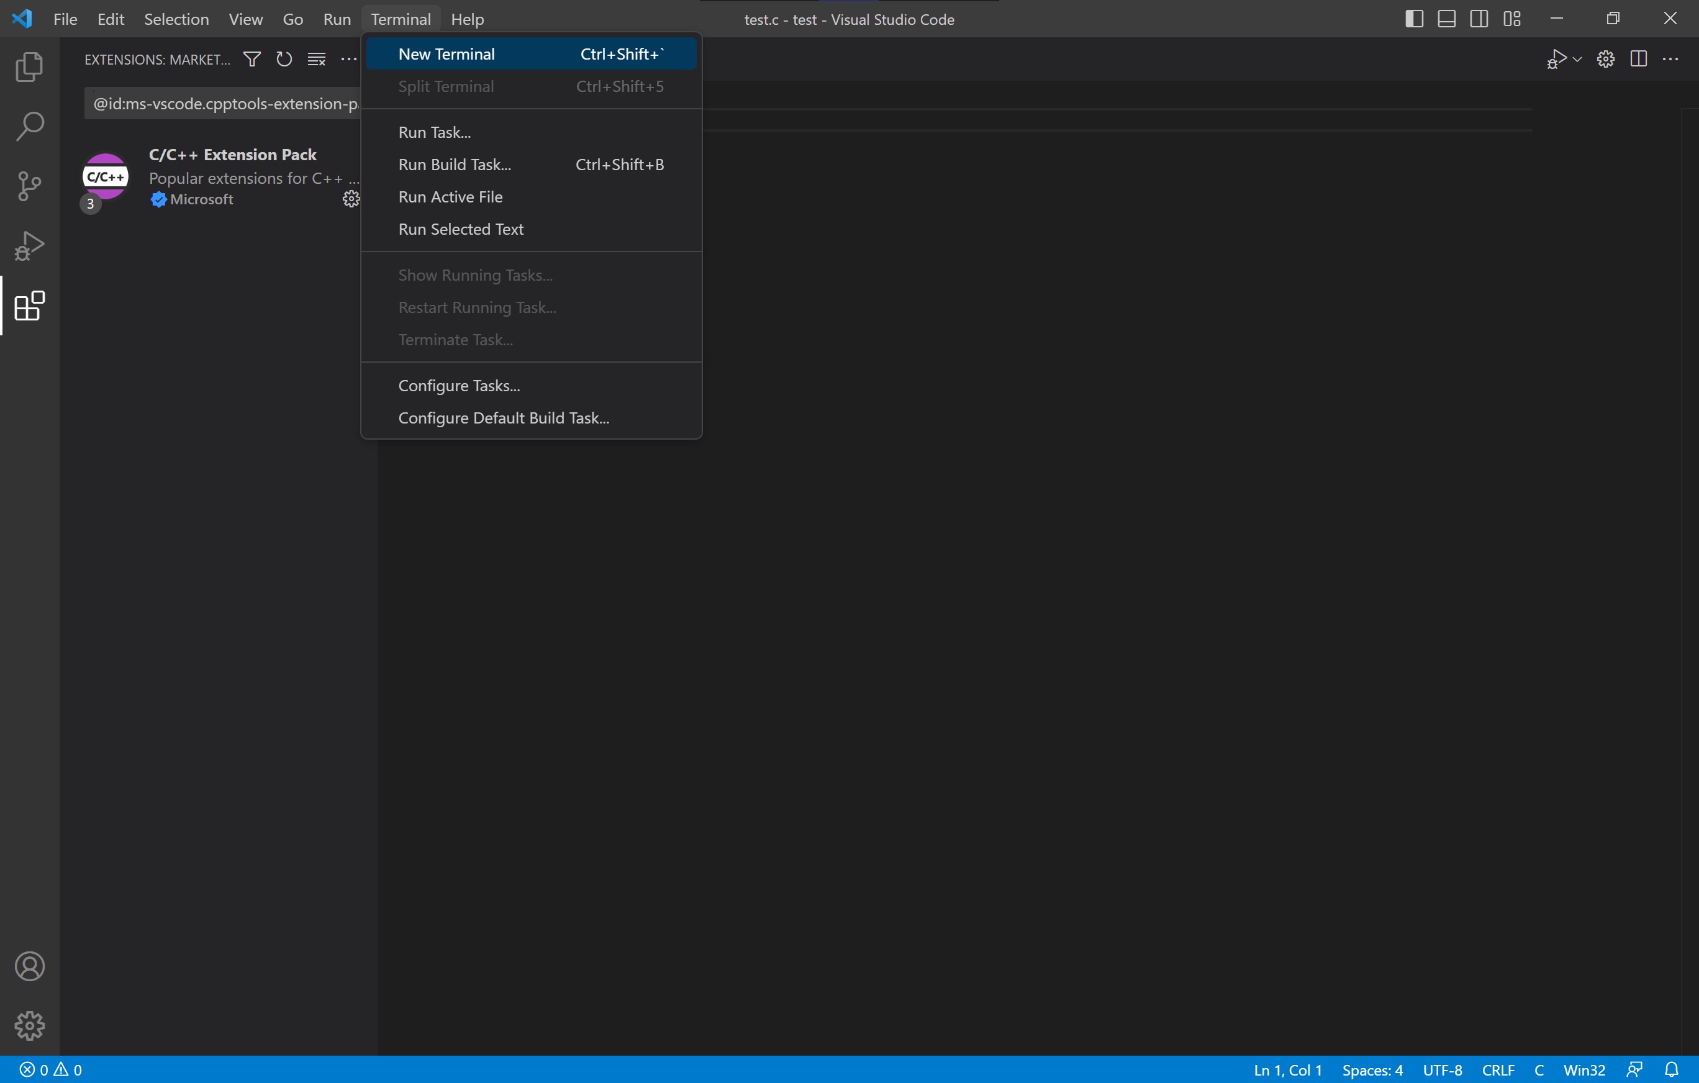The width and height of the screenshot is (1699, 1083).
Task: Open the Explorer view in activity bar
Action: pyautogui.click(x=30, y=66)
